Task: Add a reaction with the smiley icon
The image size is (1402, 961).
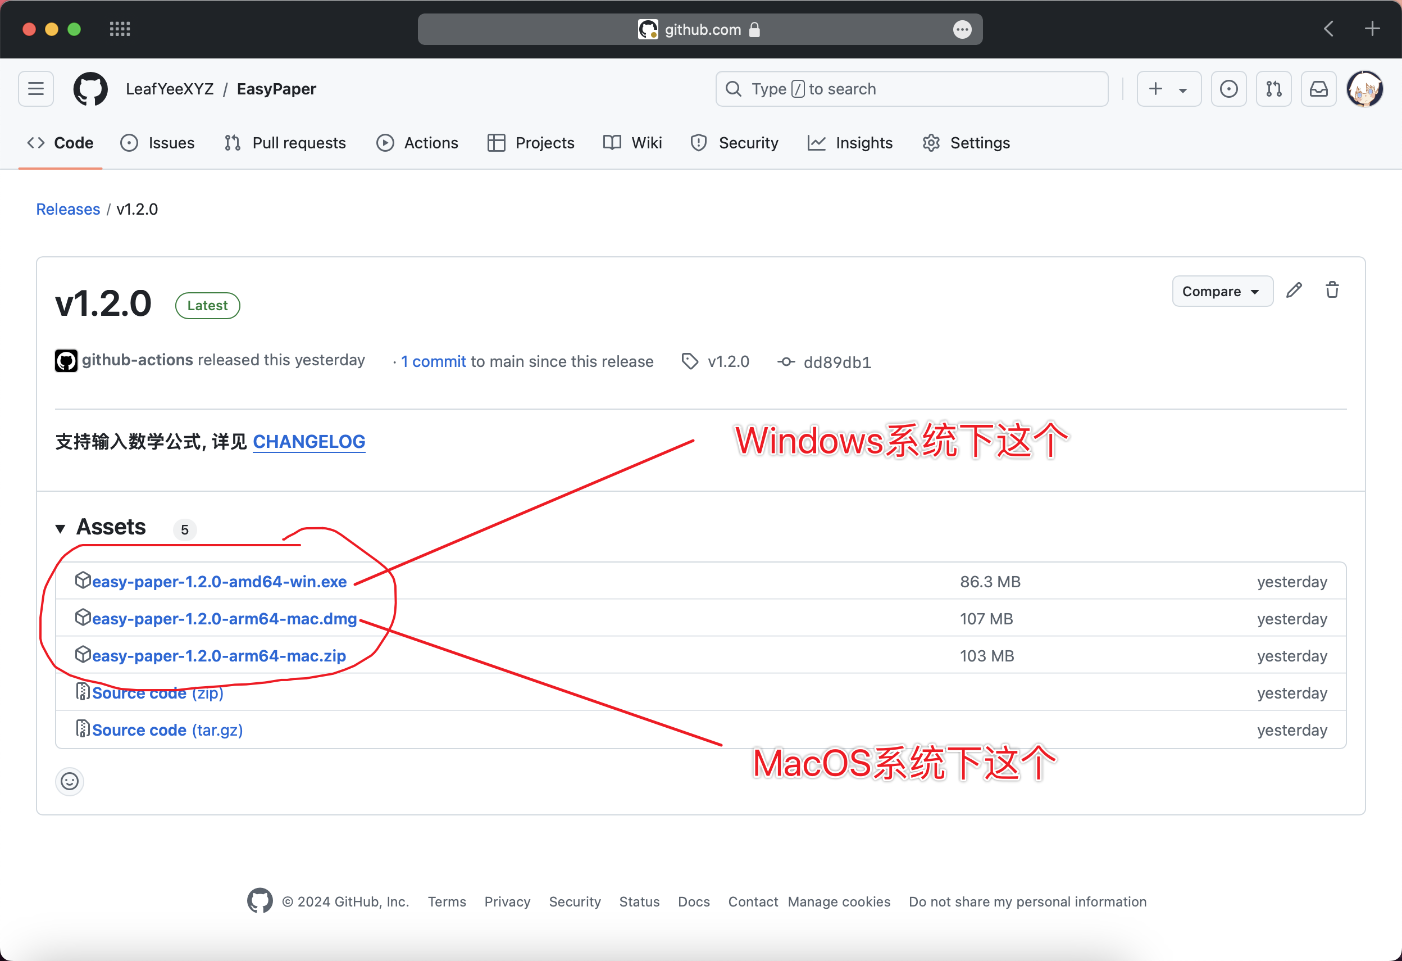Action: [x=70, y=781]
